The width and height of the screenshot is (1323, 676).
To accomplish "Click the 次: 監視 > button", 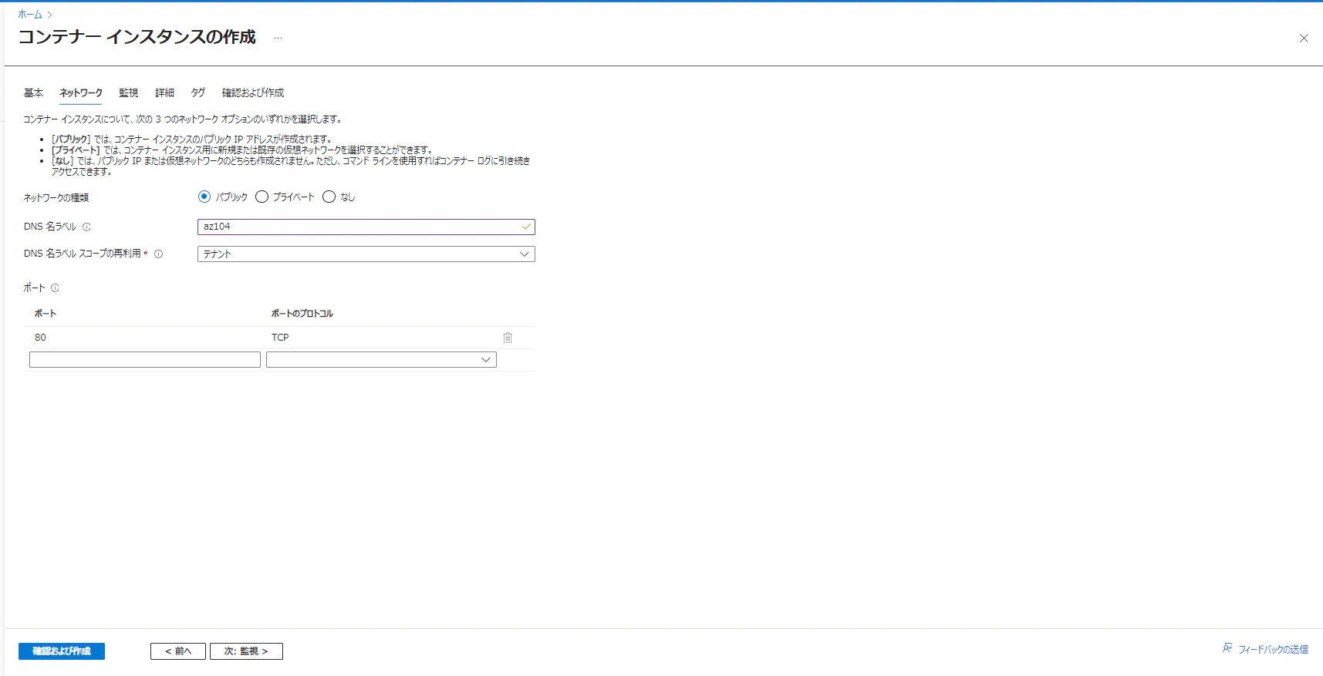I will [x=246, y=651].
